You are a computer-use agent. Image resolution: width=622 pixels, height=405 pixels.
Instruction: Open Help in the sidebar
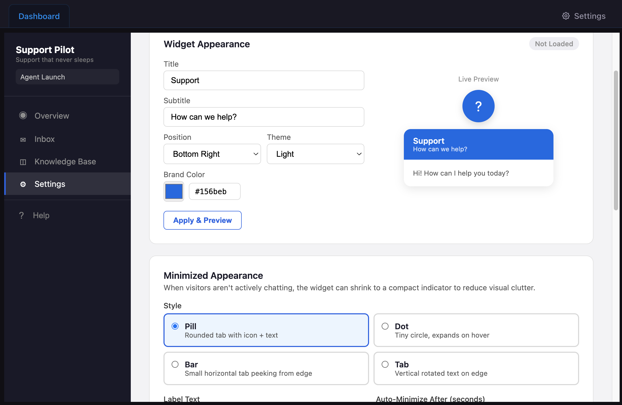pyautogui.click(x=67, y=215)
